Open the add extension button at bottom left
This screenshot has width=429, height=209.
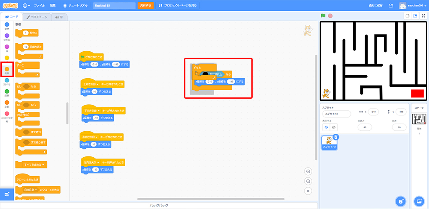click(x=7, y=194)
